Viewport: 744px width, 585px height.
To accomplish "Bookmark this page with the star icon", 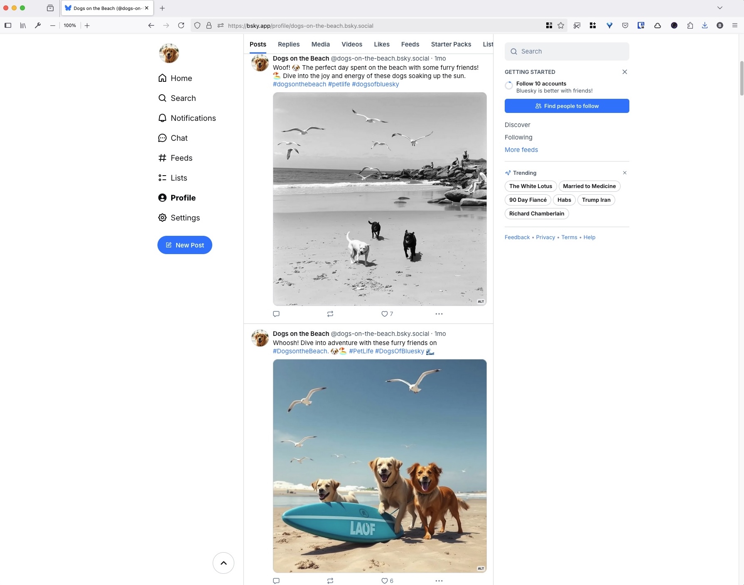I will [561, 26].
